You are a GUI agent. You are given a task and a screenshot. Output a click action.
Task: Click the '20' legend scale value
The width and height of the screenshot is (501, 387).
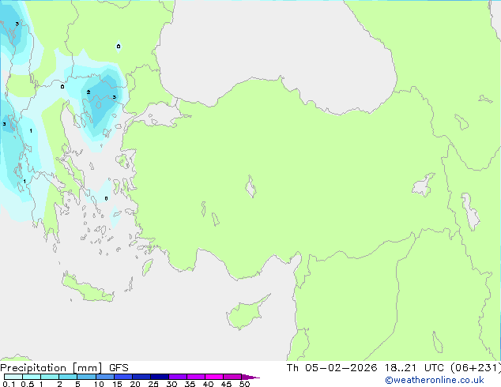[135, 384]
